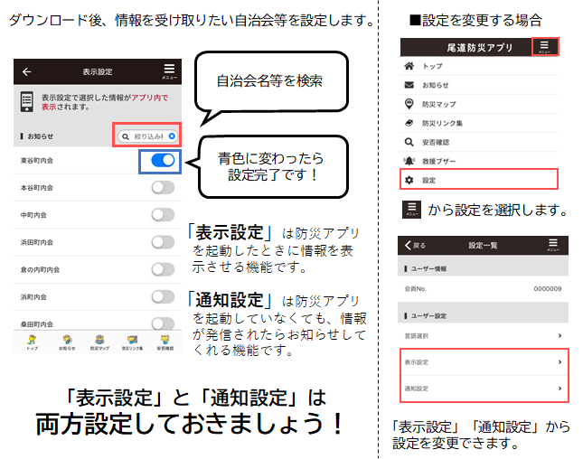
Task: Click the member number 0000009
Action: pyautogui.click(x=548, y=289)
